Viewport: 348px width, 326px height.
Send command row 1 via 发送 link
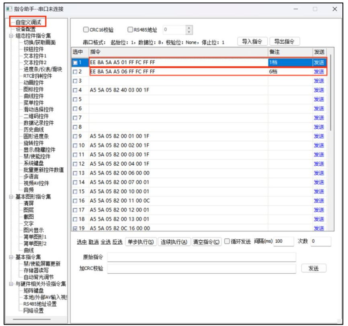click(x=319, y=63)
